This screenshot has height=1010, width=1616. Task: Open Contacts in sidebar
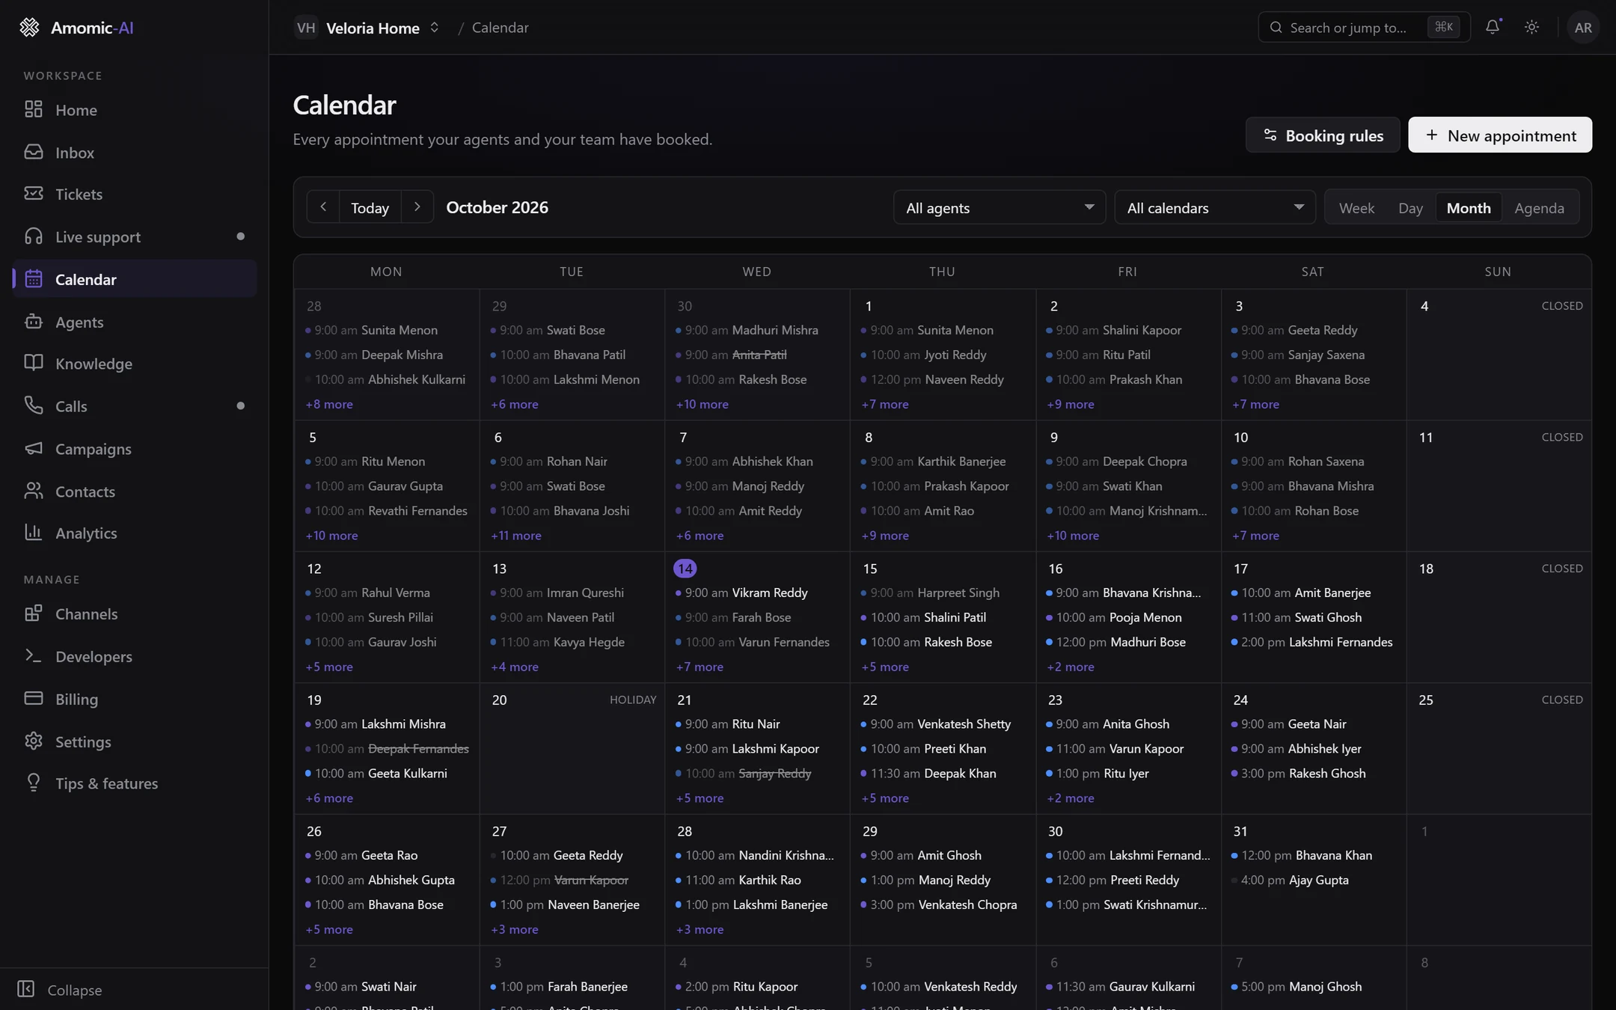click(x=135, y=492)
